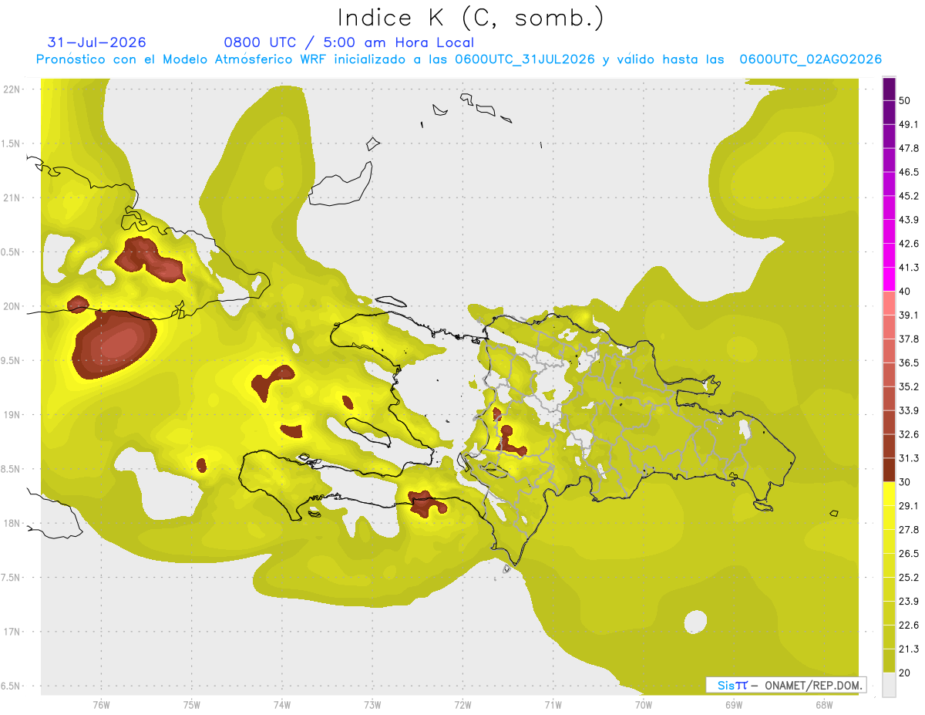Click the '17N' latitude label
The image size is (925, 715).
pos(13,632)
